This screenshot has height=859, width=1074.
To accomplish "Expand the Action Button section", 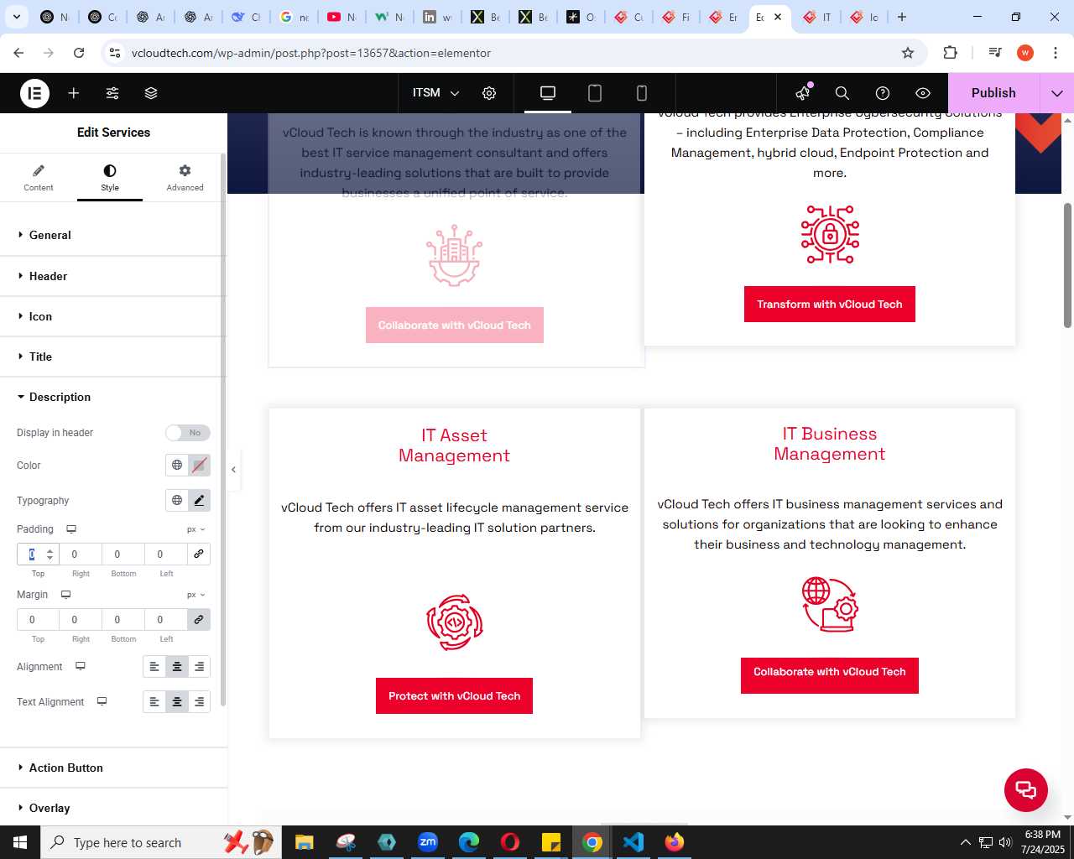I will tap(113, 768).
